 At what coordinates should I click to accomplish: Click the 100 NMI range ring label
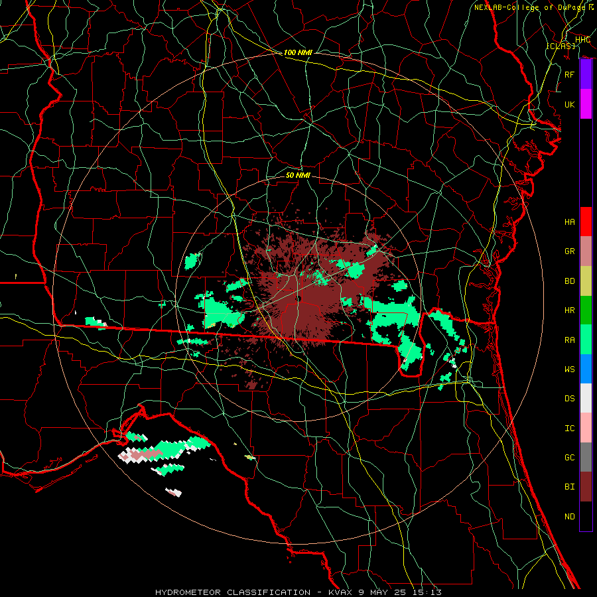[x=298, y=52]
